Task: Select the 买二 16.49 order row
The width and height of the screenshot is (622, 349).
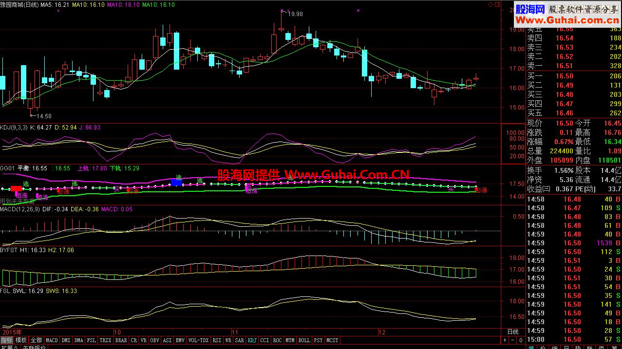Action: (574, 85)
